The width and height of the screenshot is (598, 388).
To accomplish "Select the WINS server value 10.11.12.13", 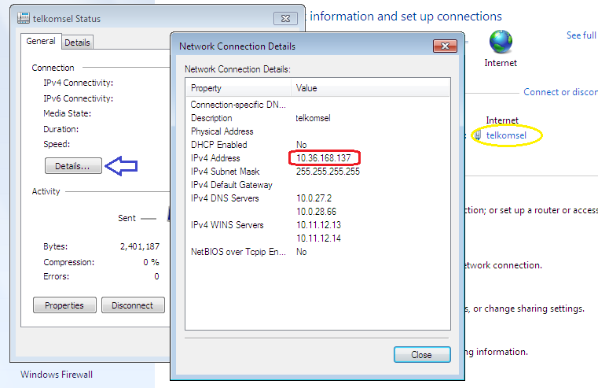I will 318,225.
